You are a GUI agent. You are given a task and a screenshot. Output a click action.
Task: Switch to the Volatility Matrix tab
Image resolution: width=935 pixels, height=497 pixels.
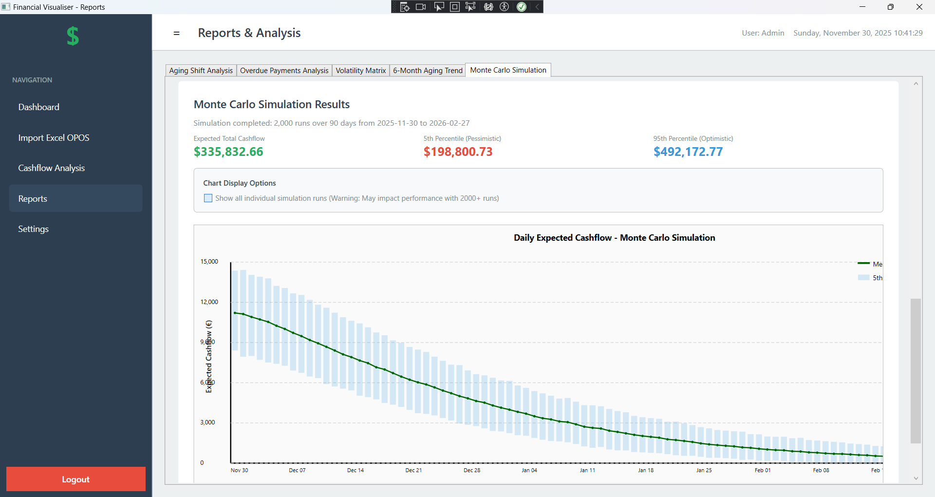pyautogui.click(x=360, y=71)
